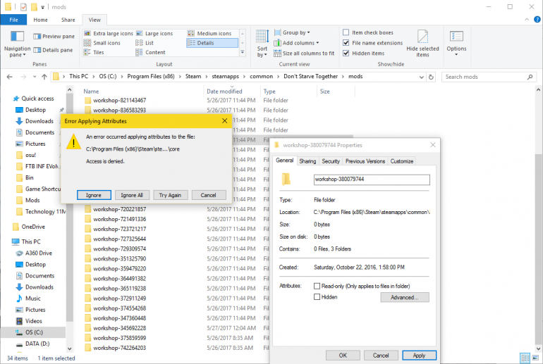
Task: Click the Hide selected items icon
Action: click(x=422, y=38)
